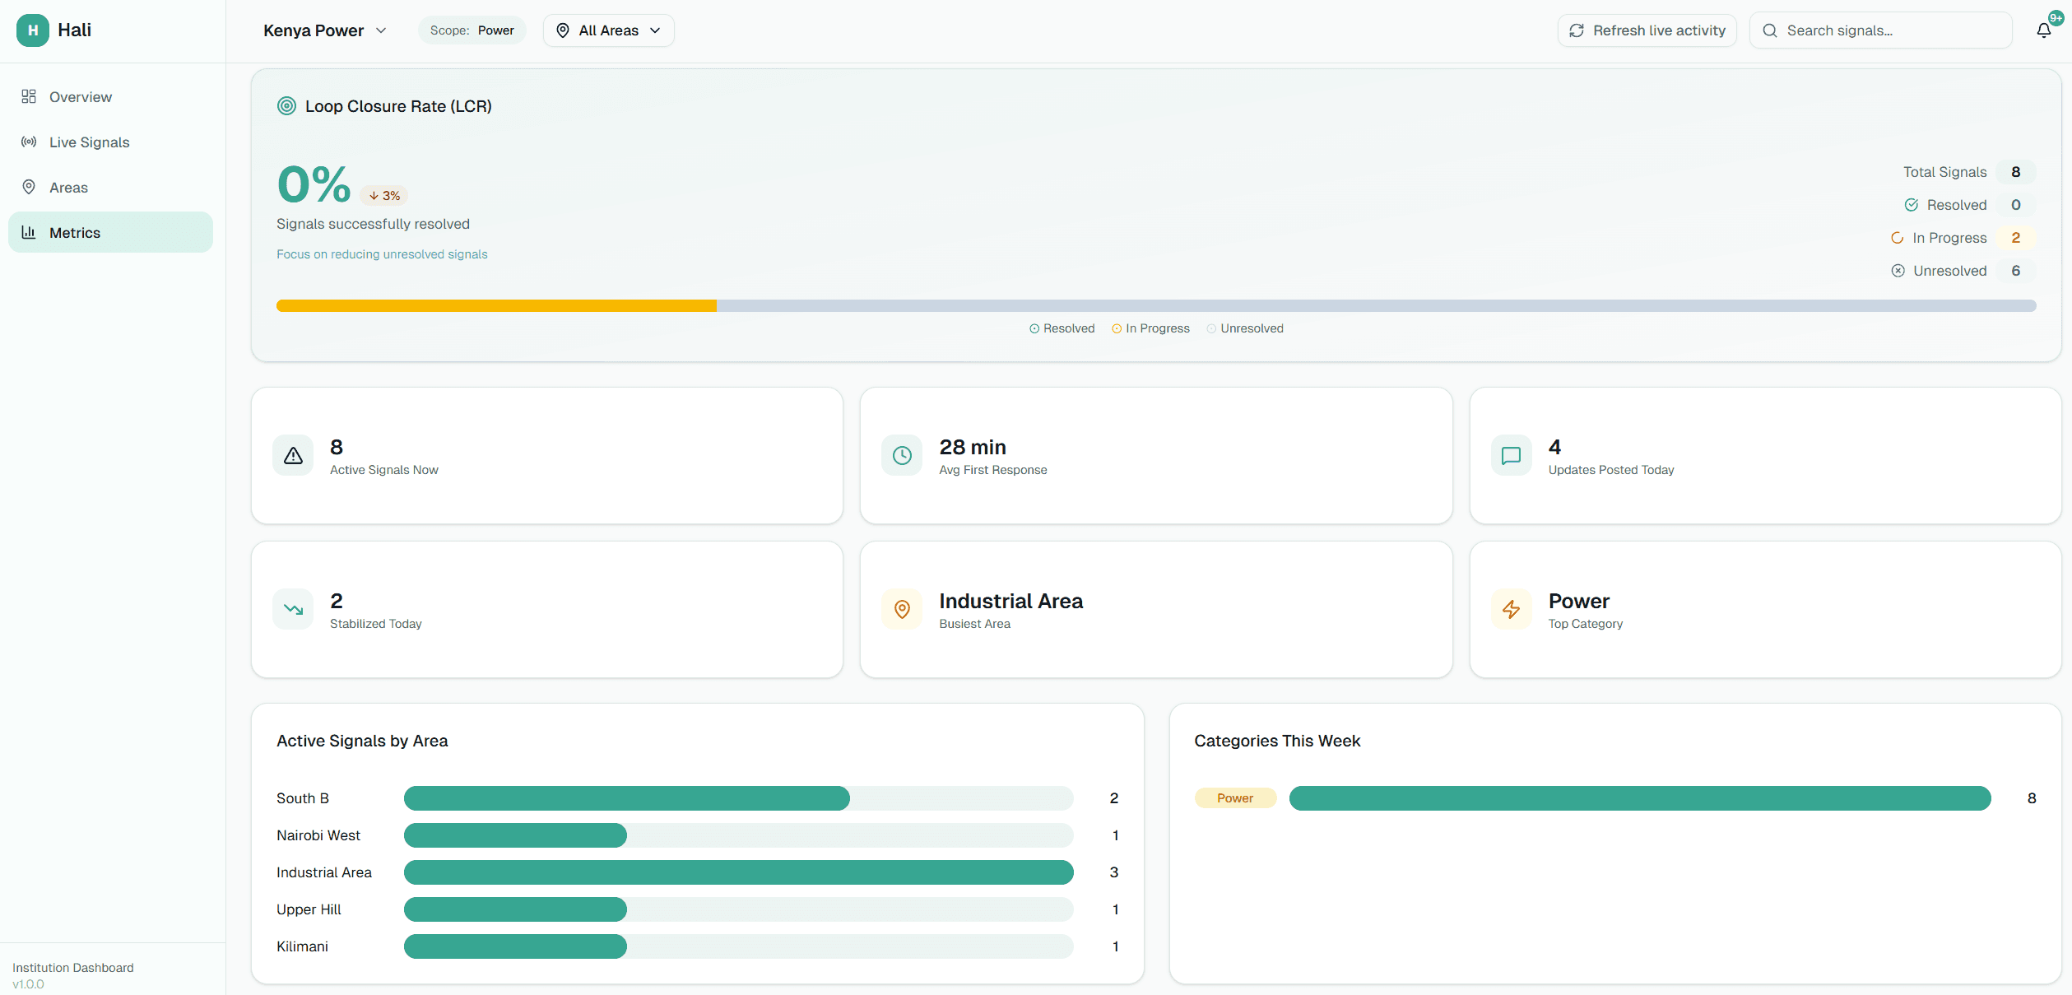Click the Loop Closure Rate target icon
The image size is (2072, 995).
coord(286,106)
